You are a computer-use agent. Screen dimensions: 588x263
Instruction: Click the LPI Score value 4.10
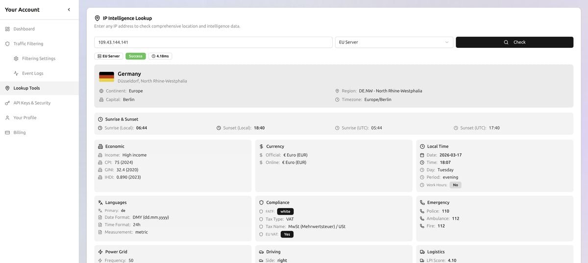[452, 261]
